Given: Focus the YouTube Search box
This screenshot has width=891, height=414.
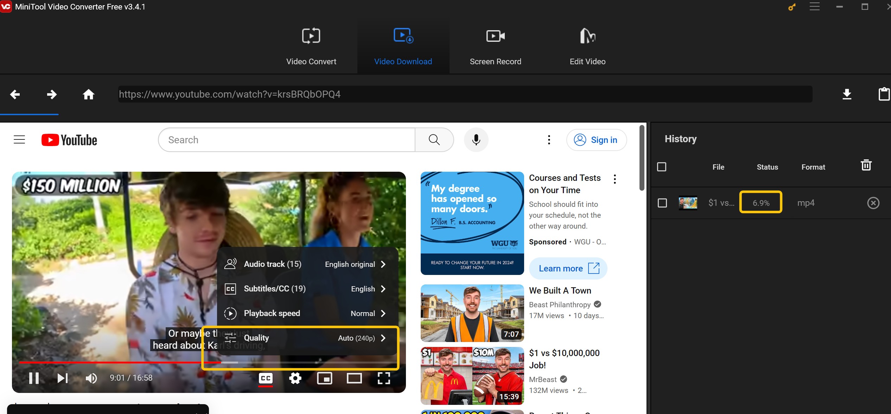Looking at the screenshot, I should coord(287,140).
